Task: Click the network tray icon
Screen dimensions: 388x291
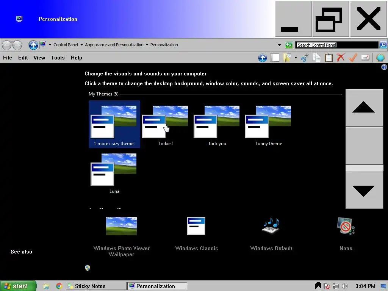Action: tap(336, 286)
